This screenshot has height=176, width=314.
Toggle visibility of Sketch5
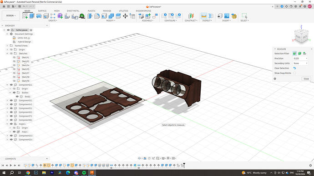pyautogui.click(x=14, y=69)
